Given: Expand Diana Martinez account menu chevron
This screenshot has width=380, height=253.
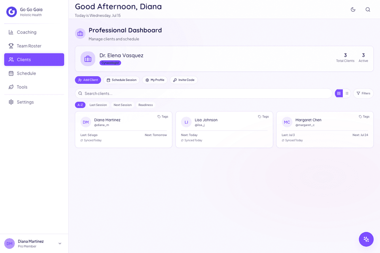Looking at the screenshot, I should (60, 244).
